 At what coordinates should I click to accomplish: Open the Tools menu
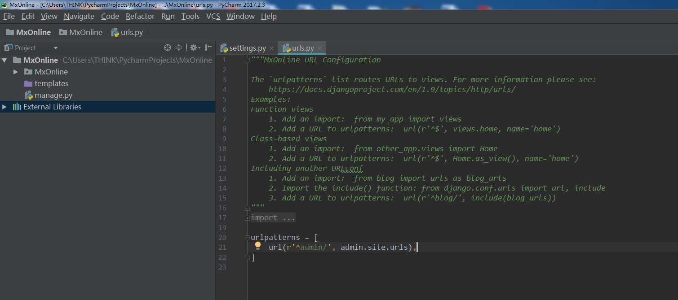click(191, 16)
